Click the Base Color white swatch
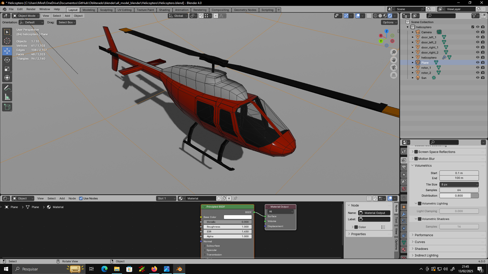This screenshot has height=274, width=488. [238, 217]
